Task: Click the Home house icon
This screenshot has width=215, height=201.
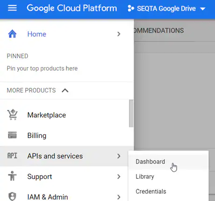Action: (x=12, y=34)
